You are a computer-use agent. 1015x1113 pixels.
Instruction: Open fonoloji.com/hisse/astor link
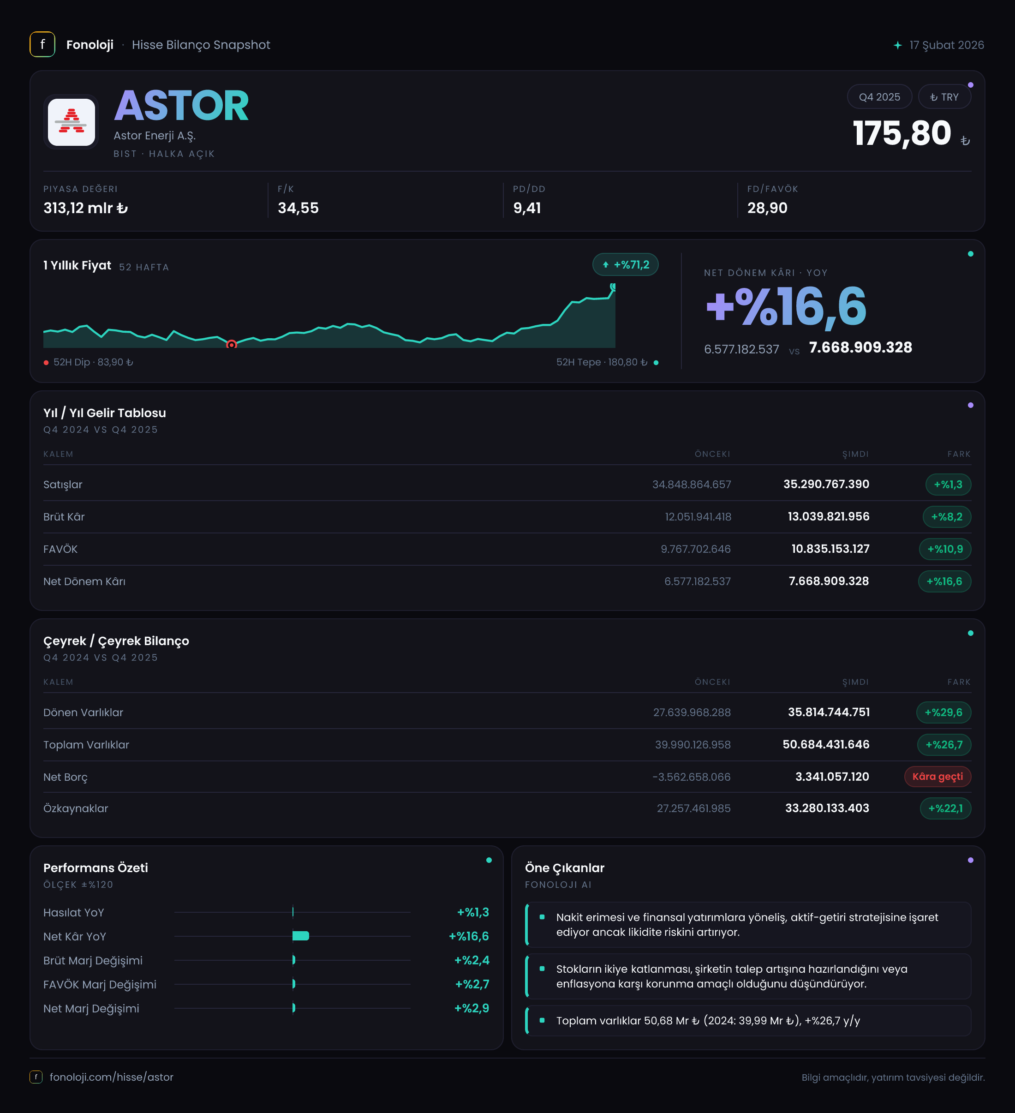(x=112, y=1077)
